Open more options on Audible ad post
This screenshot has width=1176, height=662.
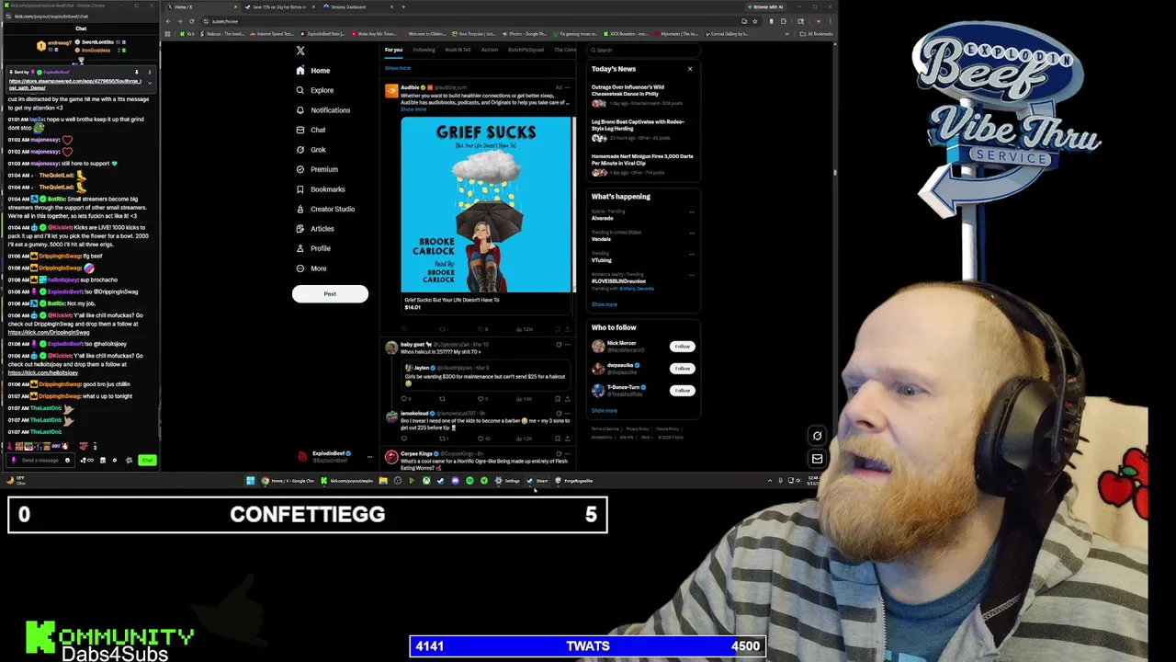(x=568, y=87)
